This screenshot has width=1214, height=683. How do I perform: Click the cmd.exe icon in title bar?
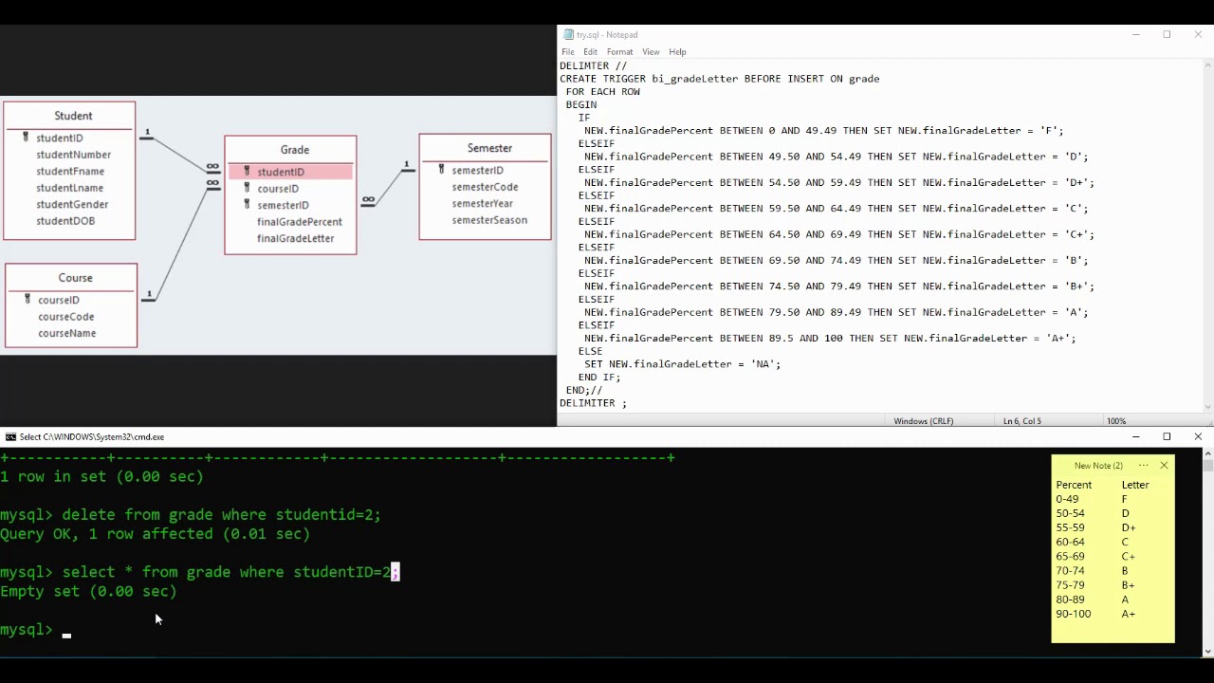pyautogui.click(x=10, y=437)
